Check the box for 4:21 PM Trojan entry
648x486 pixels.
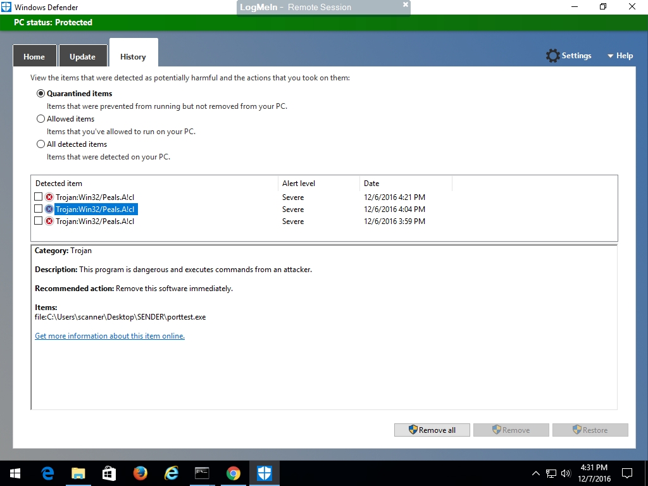(x=38, y=197)
